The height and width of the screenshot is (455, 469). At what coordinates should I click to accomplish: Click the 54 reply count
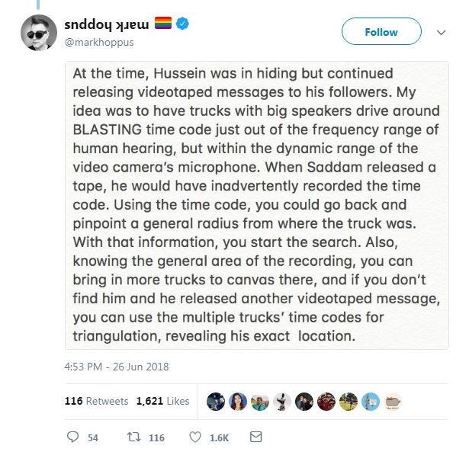click(93, 438)
